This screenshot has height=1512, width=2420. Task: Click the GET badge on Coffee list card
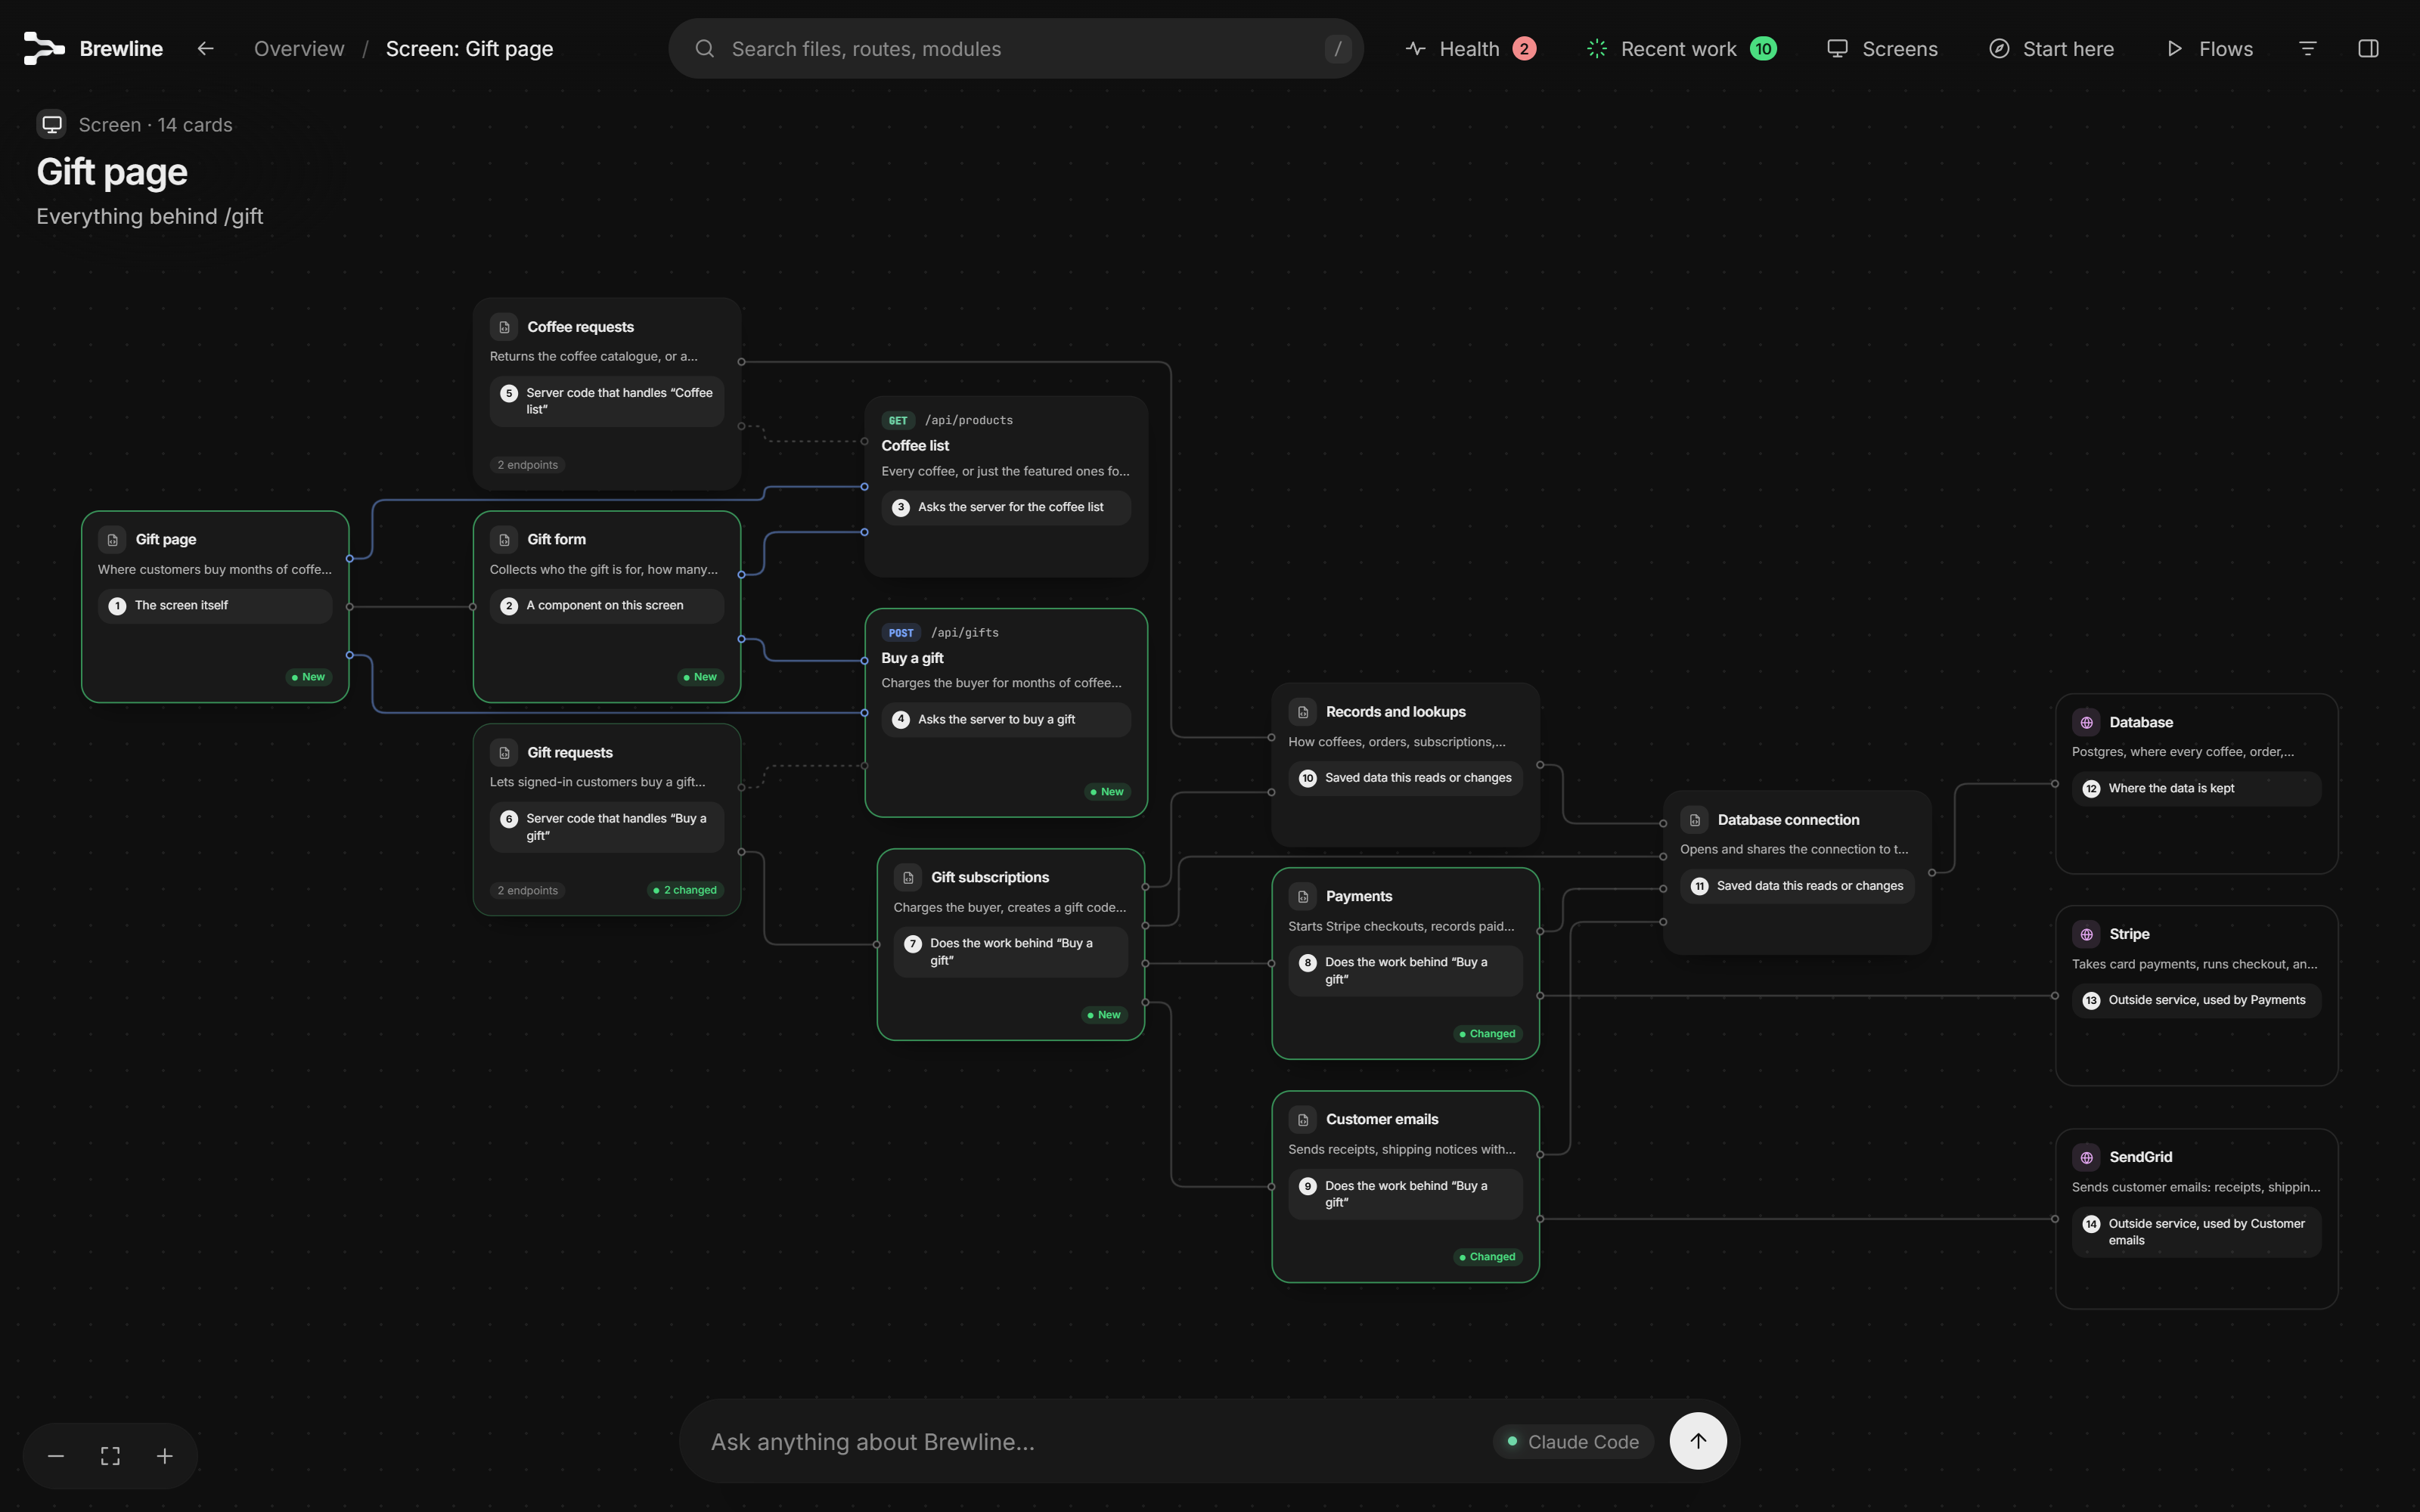(x=898, y=421)
